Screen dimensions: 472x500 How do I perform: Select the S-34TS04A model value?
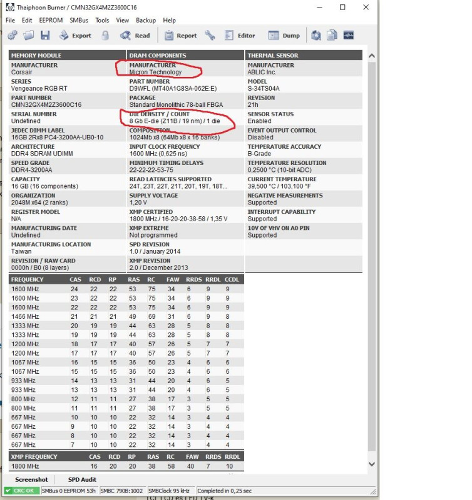[x=264, y=89]
